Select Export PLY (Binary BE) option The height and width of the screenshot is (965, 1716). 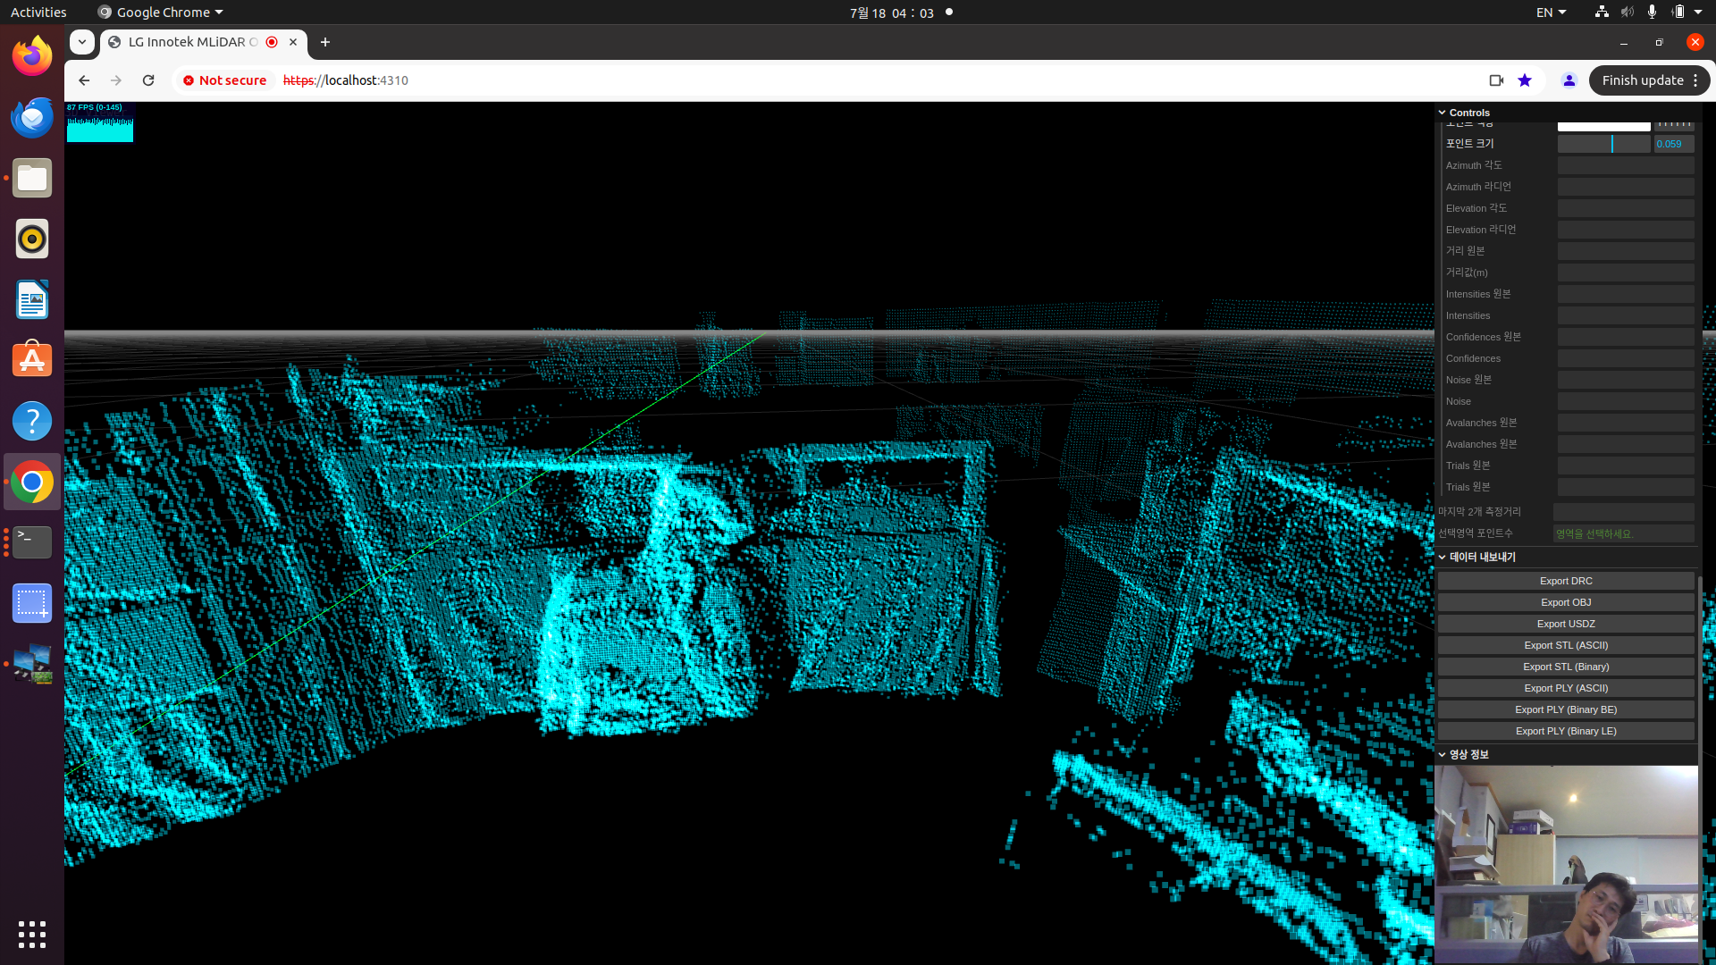1565,709
